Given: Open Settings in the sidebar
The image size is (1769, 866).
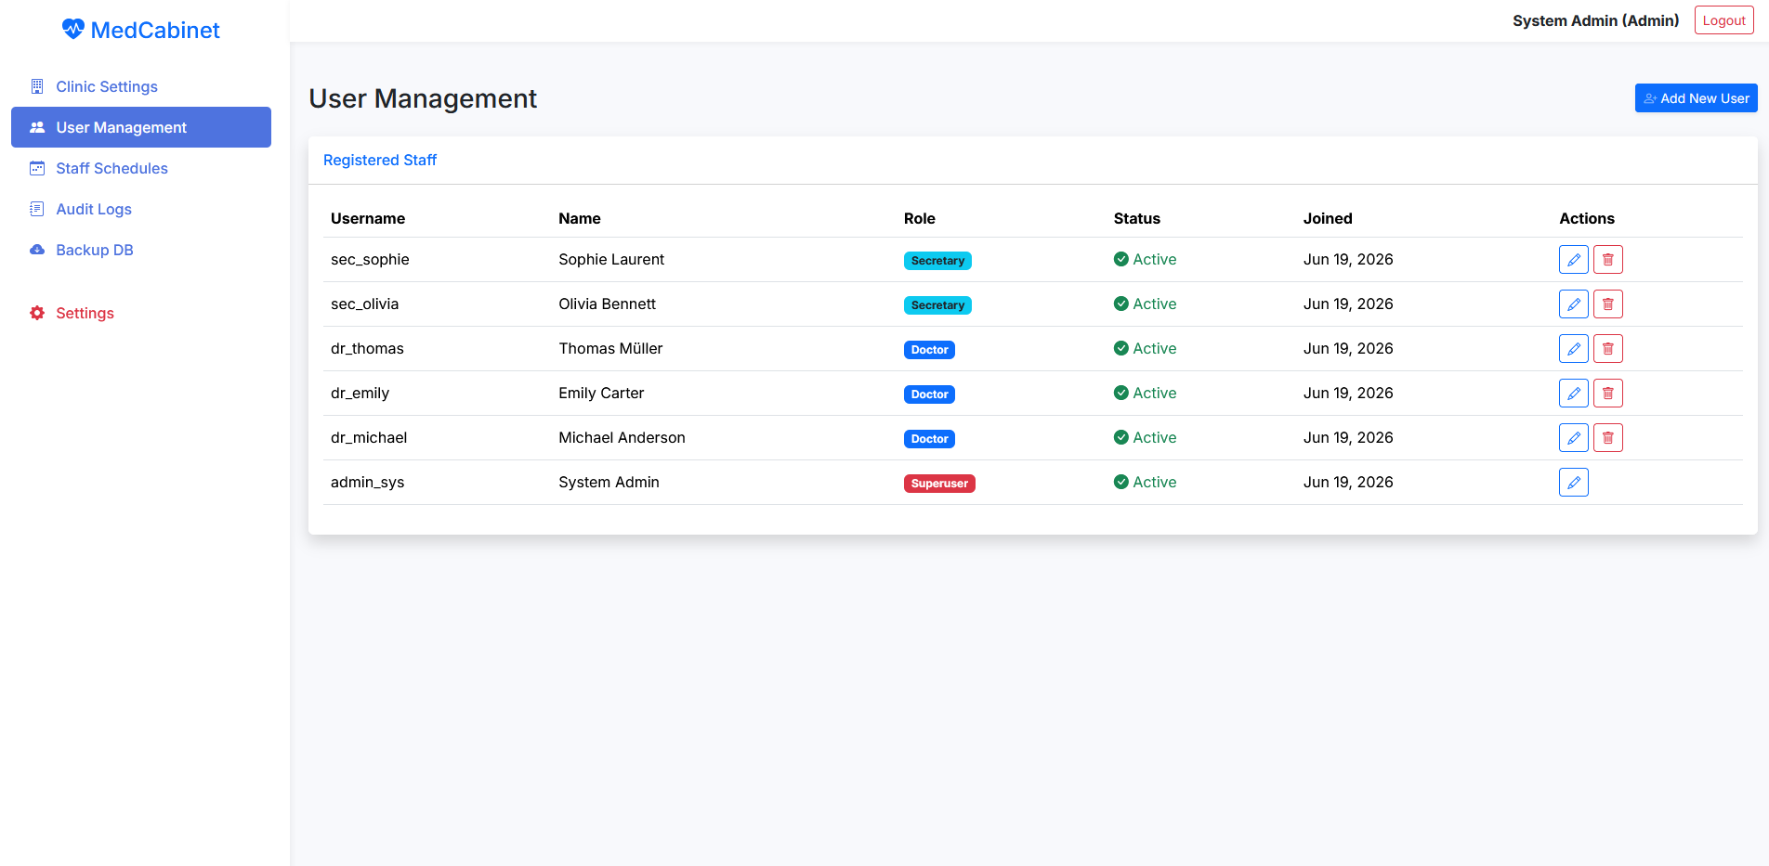Looking at the screenshot, I should (x=141, y=313).
